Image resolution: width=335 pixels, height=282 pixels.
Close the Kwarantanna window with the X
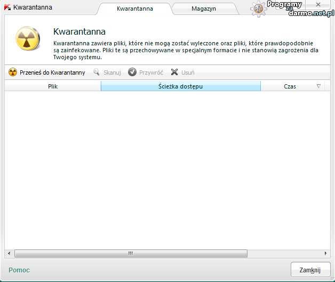pyautogui.click(x=319, y=5)
